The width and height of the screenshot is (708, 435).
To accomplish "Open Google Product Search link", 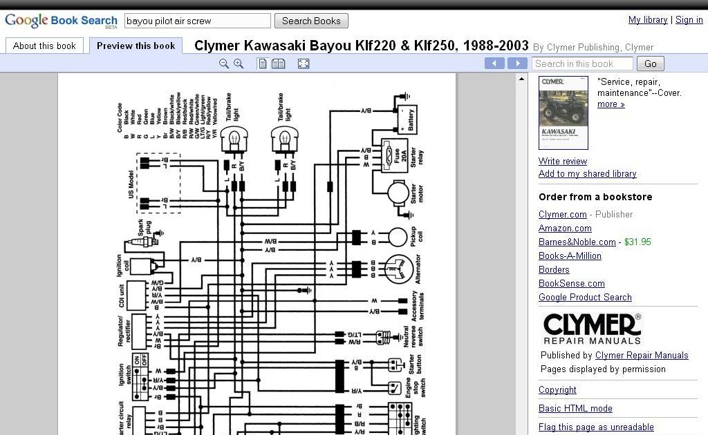I will tap(585, 297).
